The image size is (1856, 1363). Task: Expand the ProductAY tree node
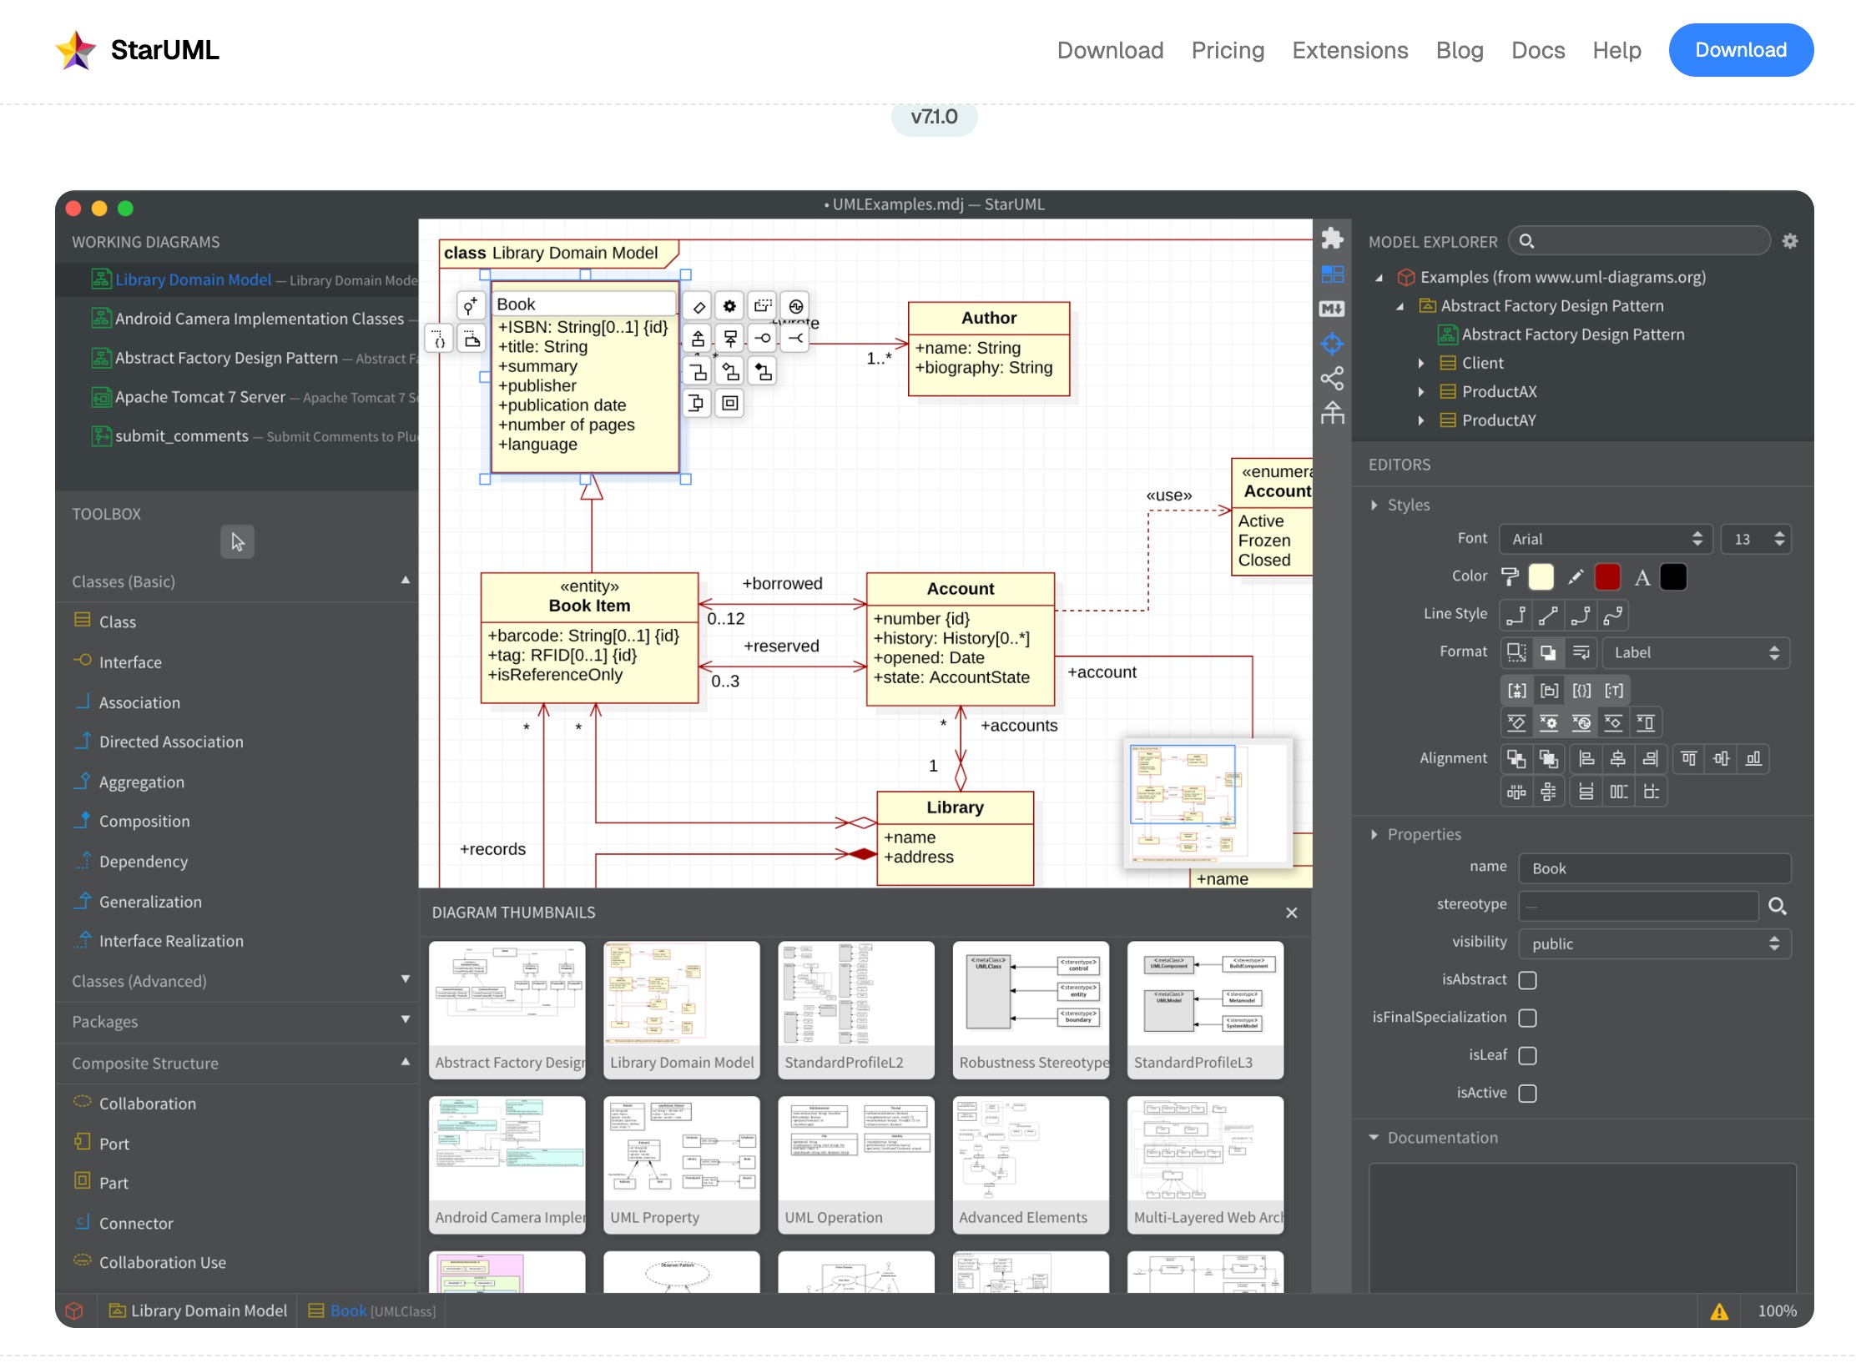click(1420, 420)
